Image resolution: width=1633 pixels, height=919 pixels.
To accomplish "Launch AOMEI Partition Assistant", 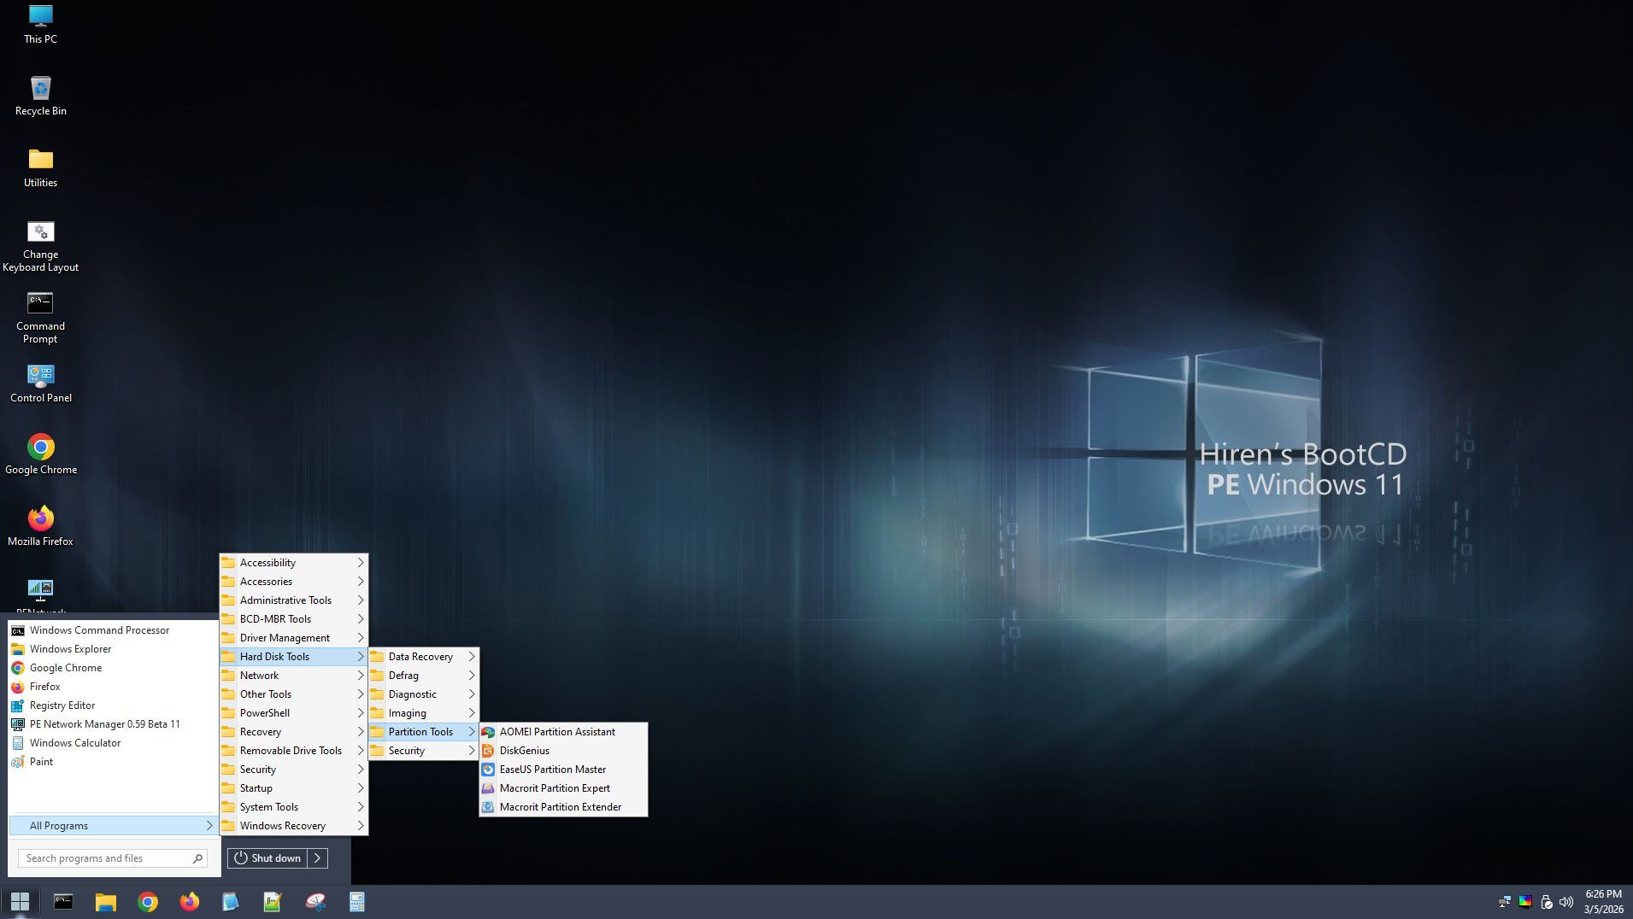I will 563,732.
